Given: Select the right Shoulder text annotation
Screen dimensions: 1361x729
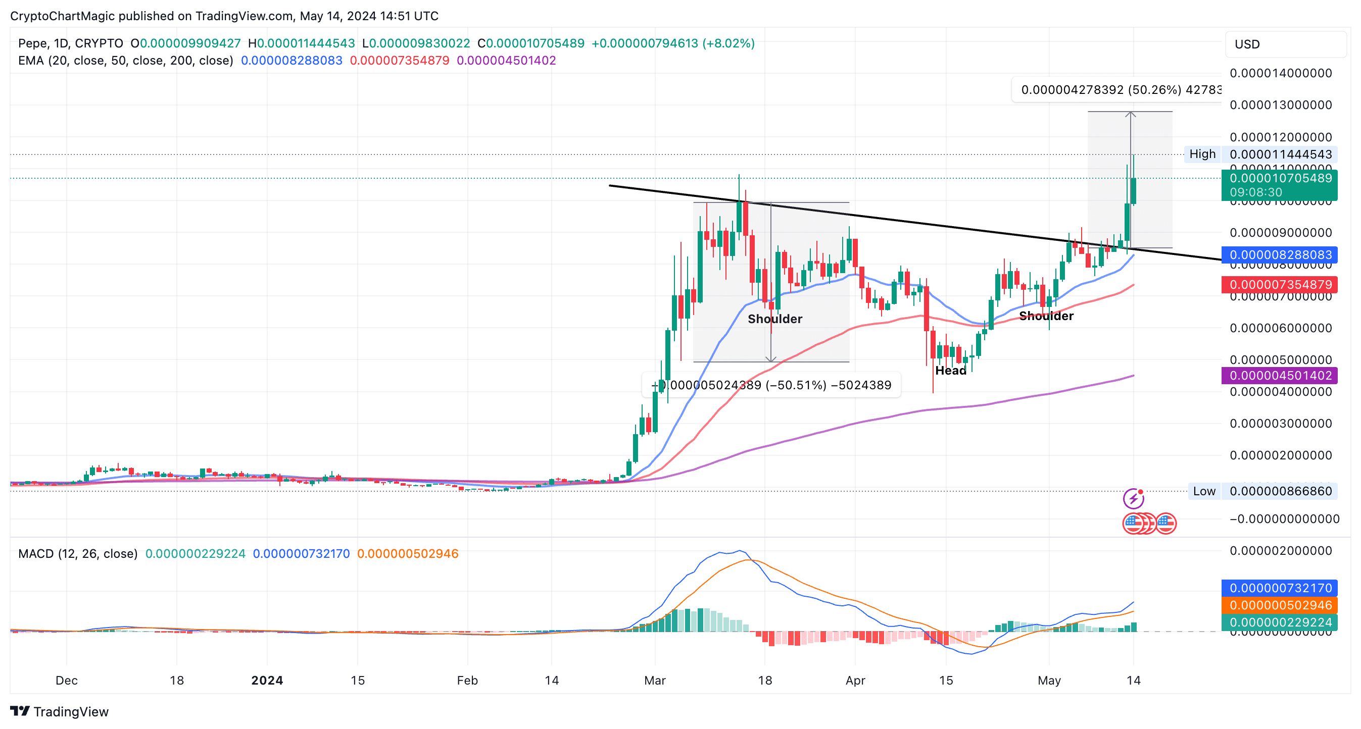Looking at the screenshot, I should 1046,316.
